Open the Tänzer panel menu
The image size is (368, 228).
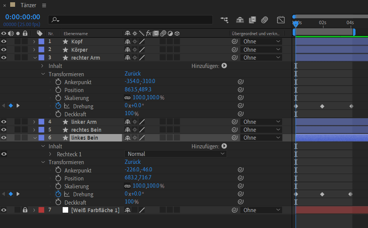[x=44, y=5]
